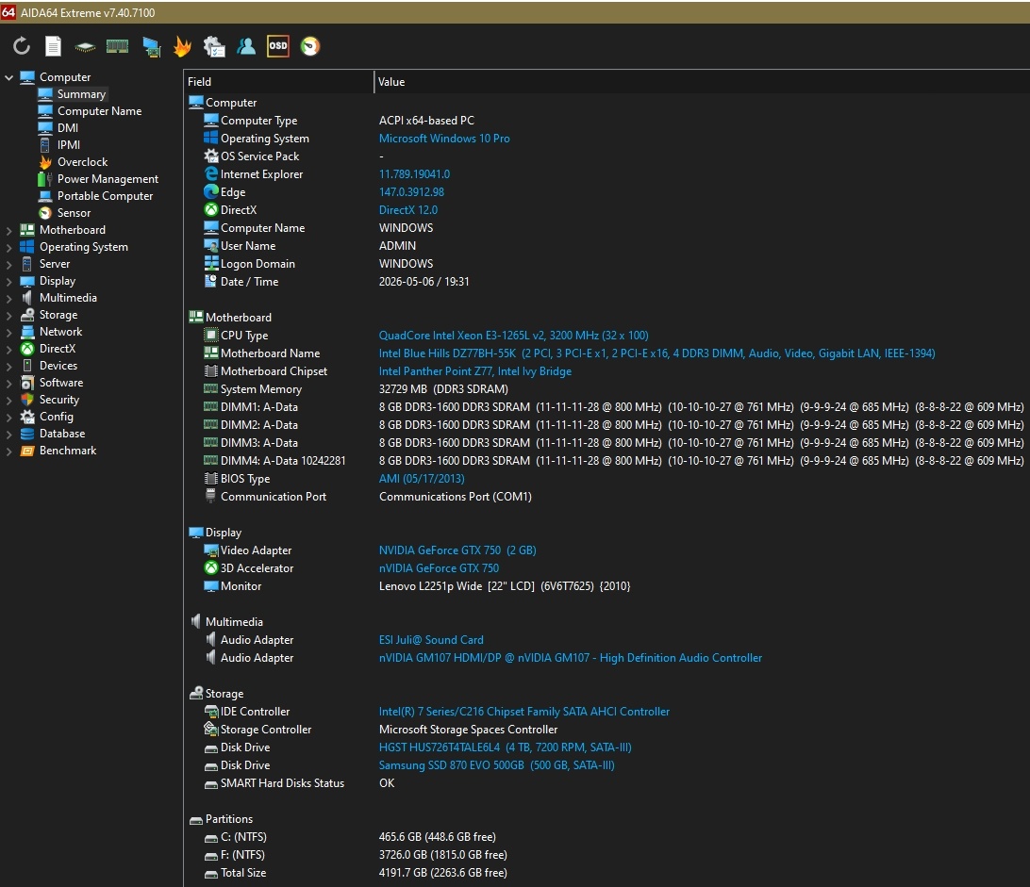Screen dimensions: 1030x887
Task: Open the DirectX 12.0 link
Action: pyautogui.click(x=407, y=210)
